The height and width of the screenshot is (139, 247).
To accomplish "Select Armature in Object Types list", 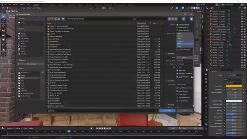I will pyautogui.click(x=184, y=41).
